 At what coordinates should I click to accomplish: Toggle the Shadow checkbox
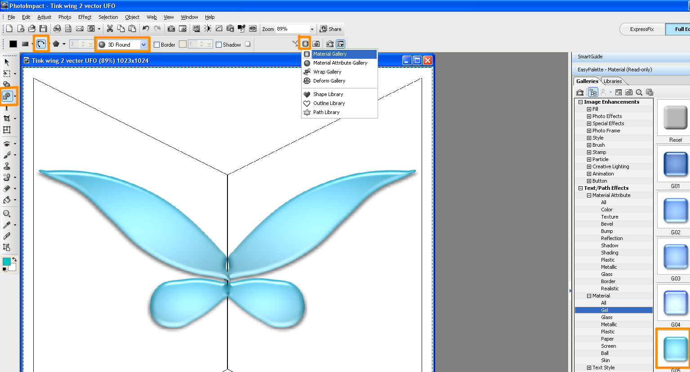click(x=219, y=44)
